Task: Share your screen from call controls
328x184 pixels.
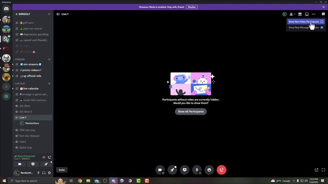Action: coord(184,170)
